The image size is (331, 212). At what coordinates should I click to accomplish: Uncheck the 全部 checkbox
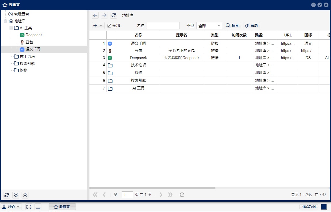109,25
